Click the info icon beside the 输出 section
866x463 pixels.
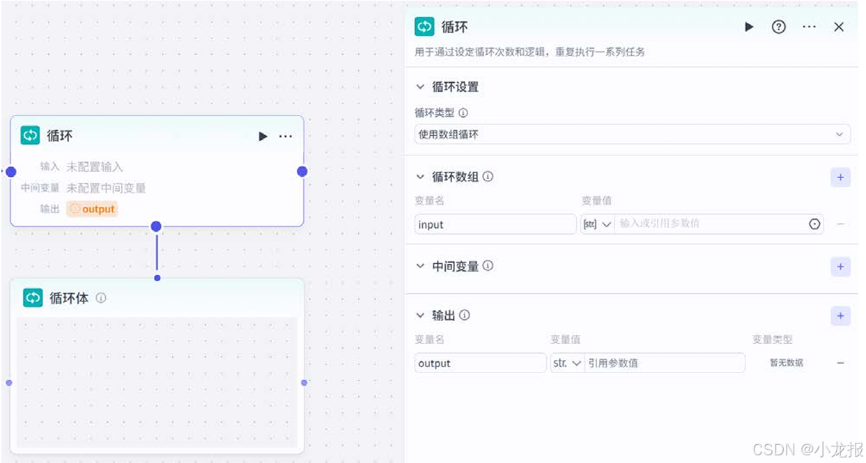coord(465,315)
